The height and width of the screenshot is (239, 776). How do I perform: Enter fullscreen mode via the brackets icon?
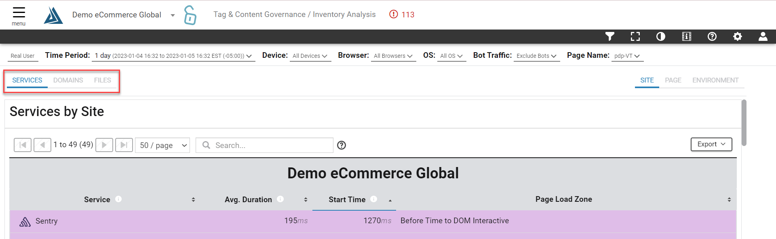635,37
